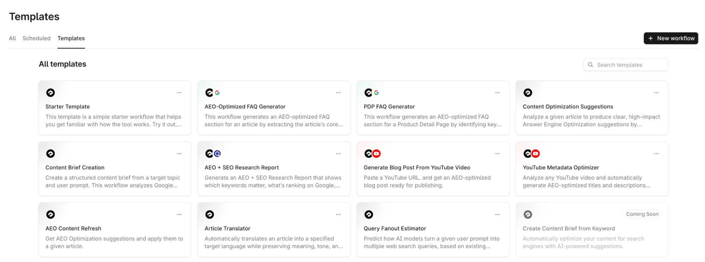This screenshot has height=262, width=705.
Task: Click the search magnifier icon in Search templates
Action: tap(590, 65)
